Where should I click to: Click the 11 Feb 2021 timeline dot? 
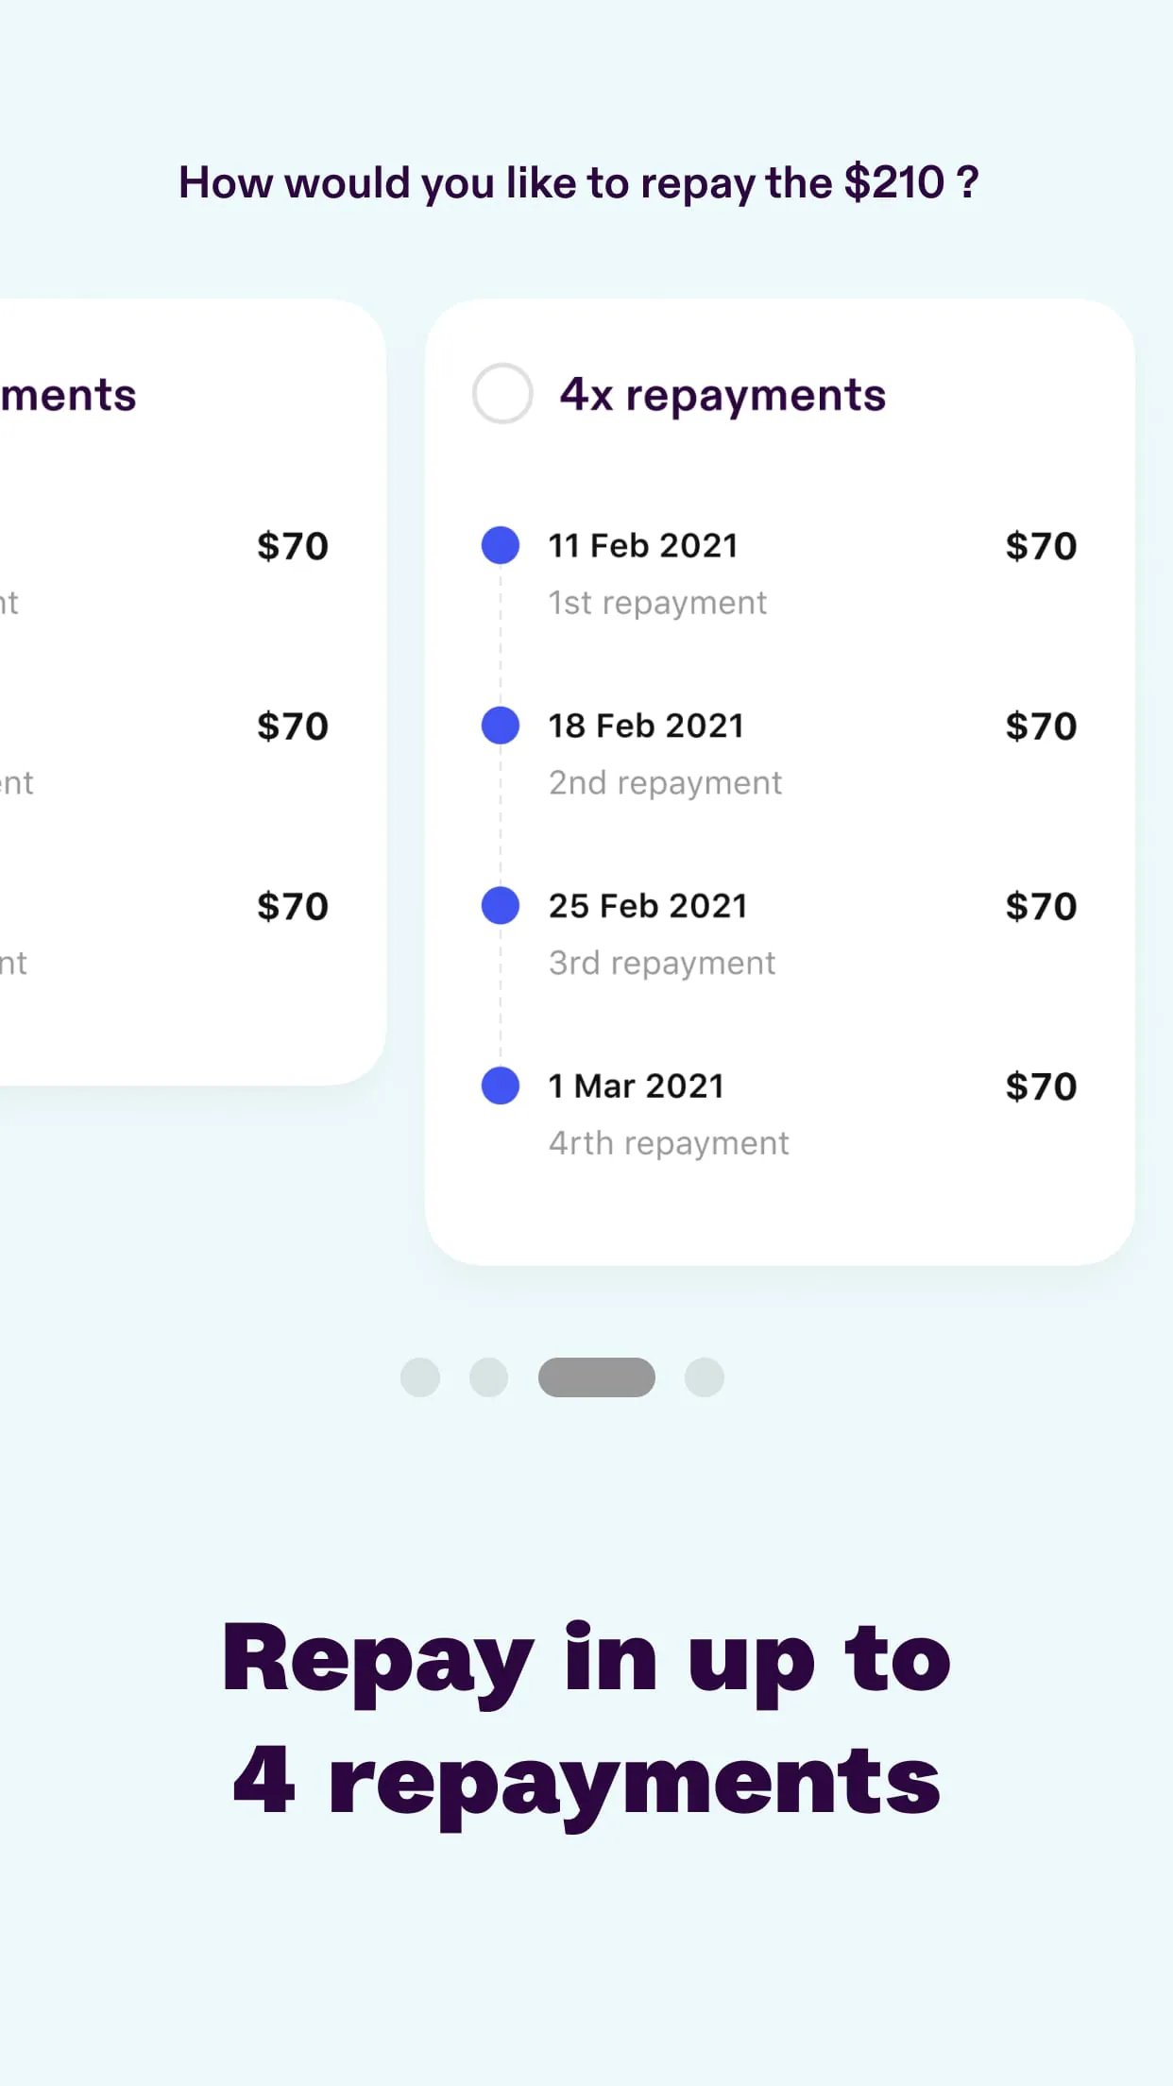click(500, 544)
